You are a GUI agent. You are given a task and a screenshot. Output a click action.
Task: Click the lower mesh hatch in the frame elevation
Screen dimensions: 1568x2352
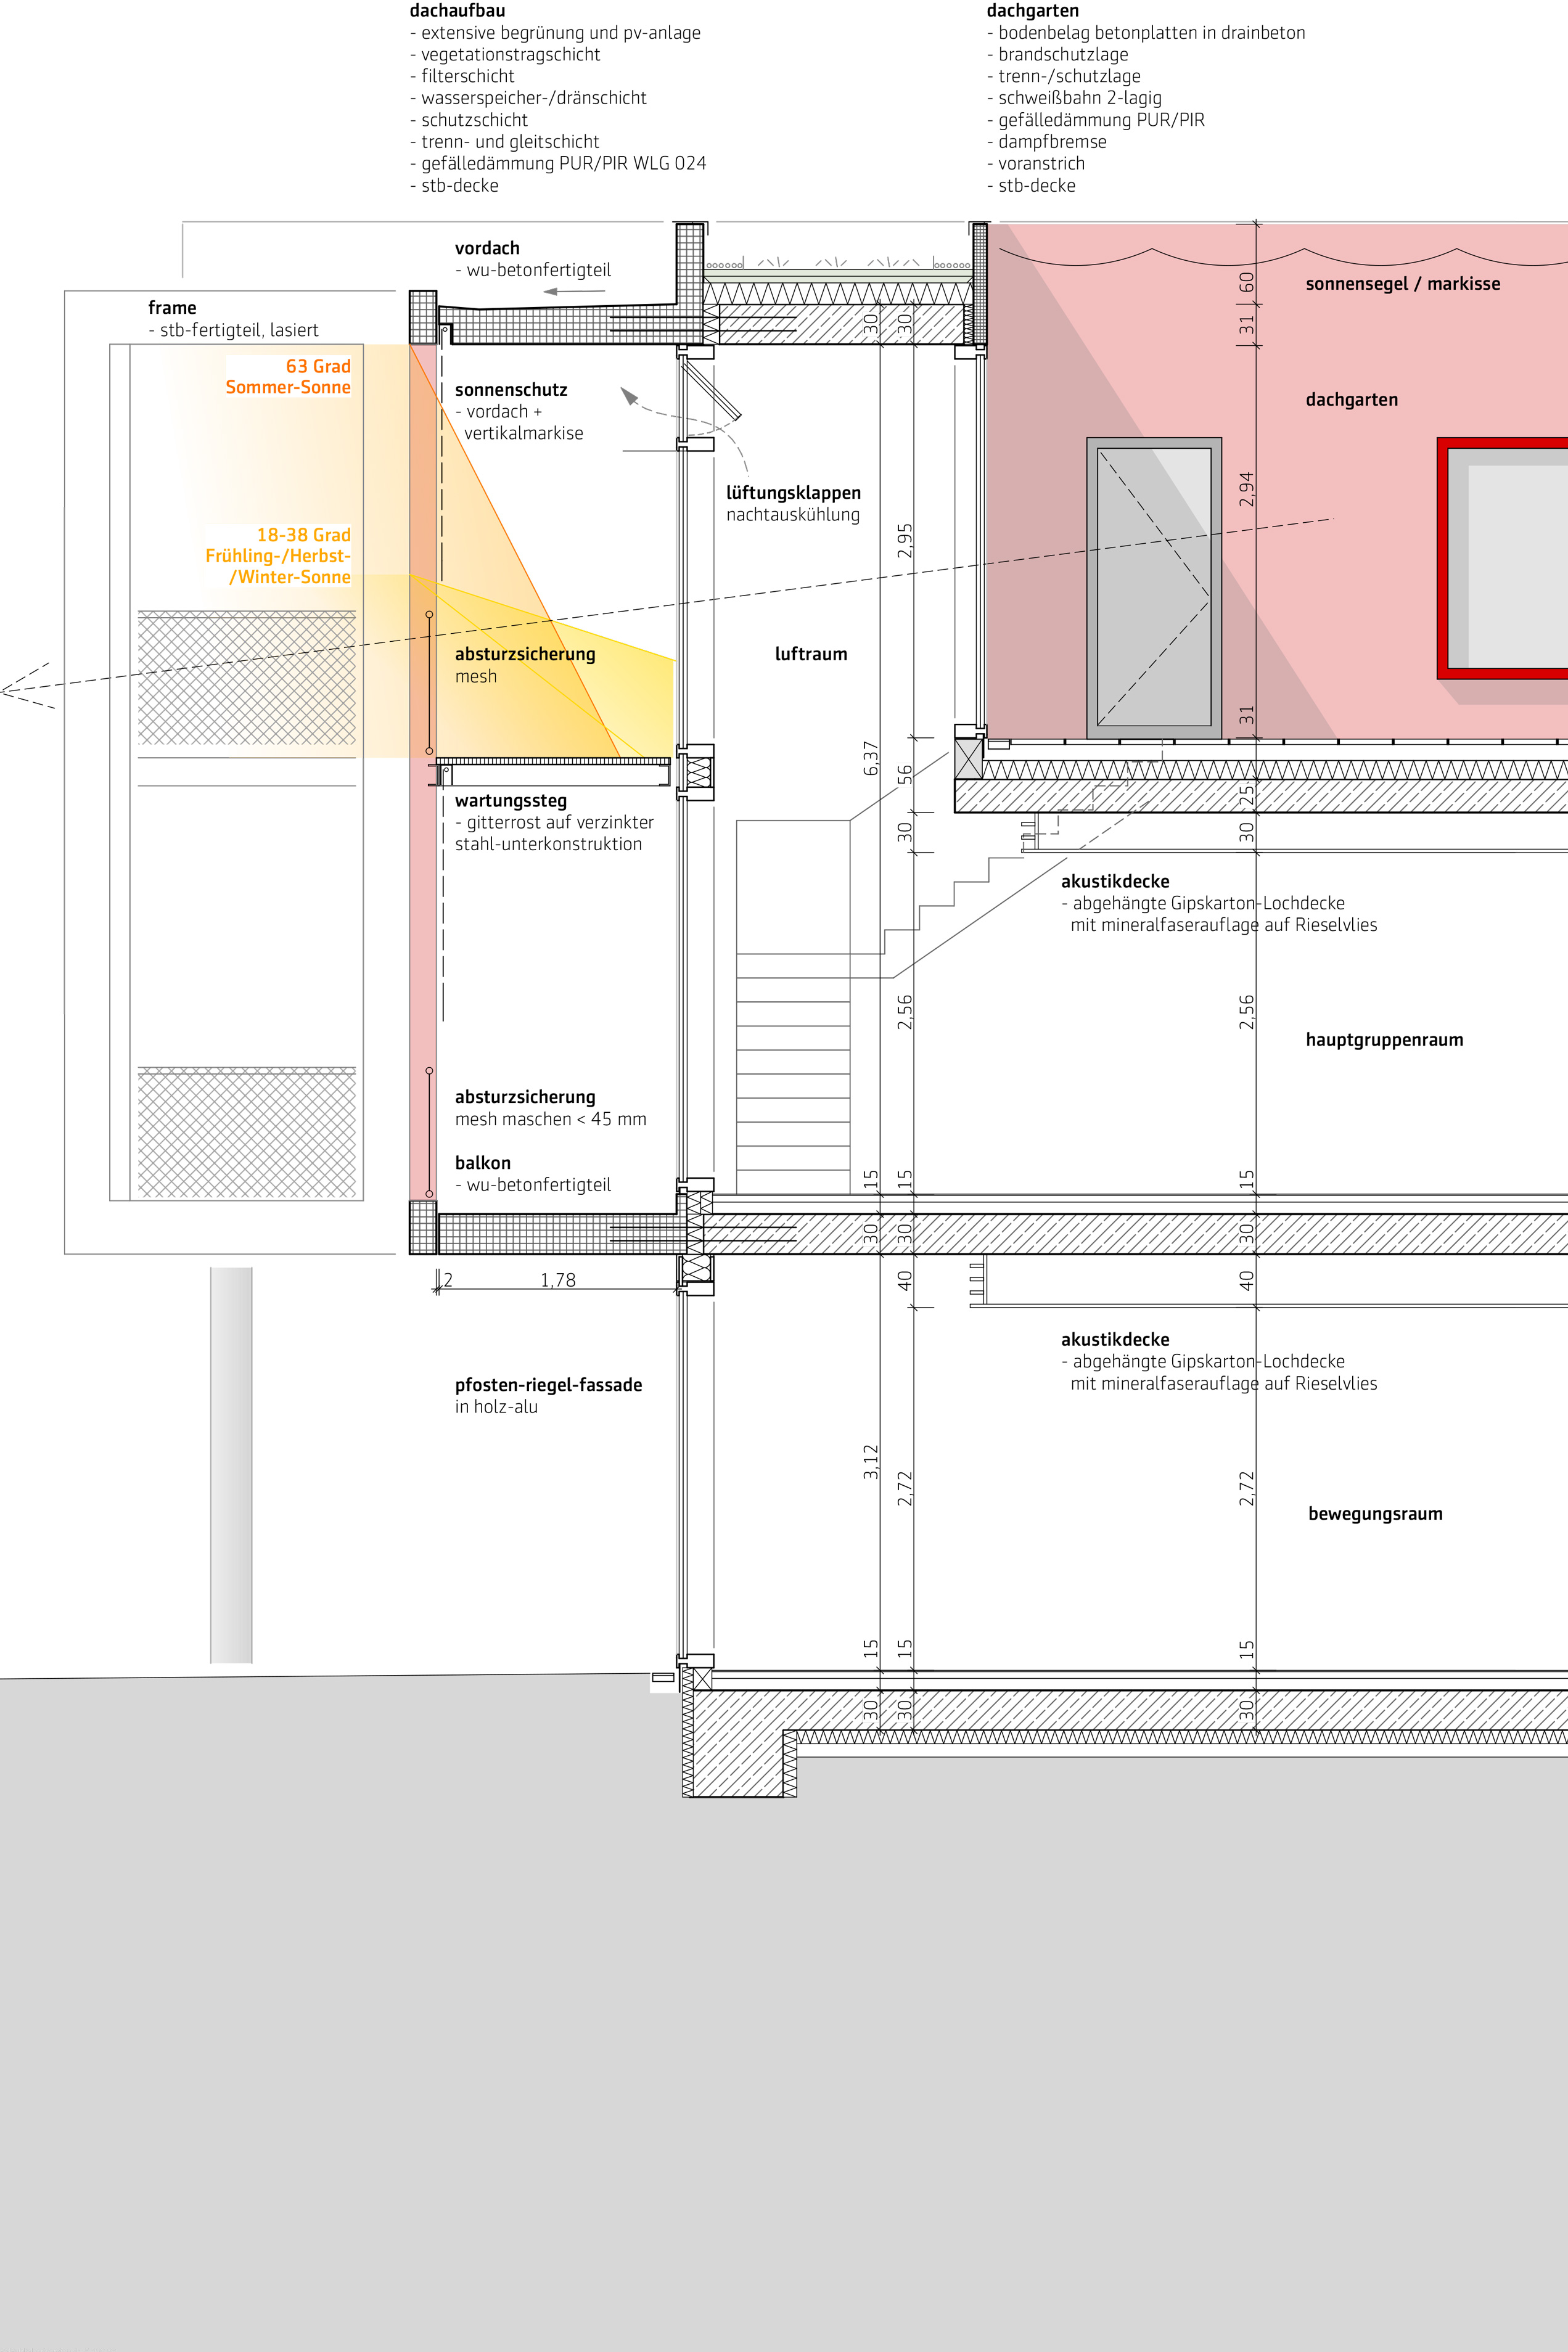click(x=246, y=1133)
